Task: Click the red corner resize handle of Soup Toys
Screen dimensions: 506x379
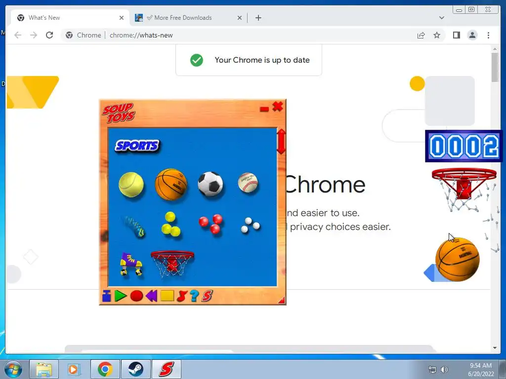Action: pyautogui.click(x=282, y=301)
